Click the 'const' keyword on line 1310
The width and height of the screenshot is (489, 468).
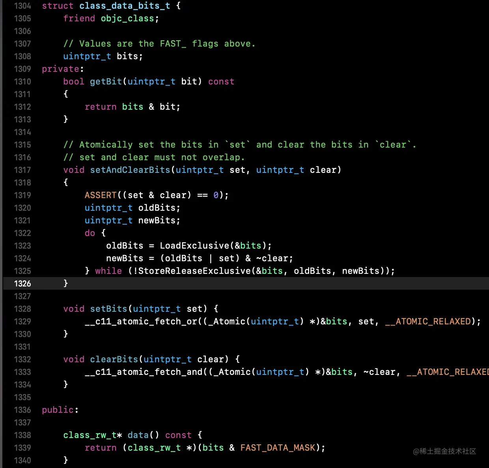click(x=221, y=82)
